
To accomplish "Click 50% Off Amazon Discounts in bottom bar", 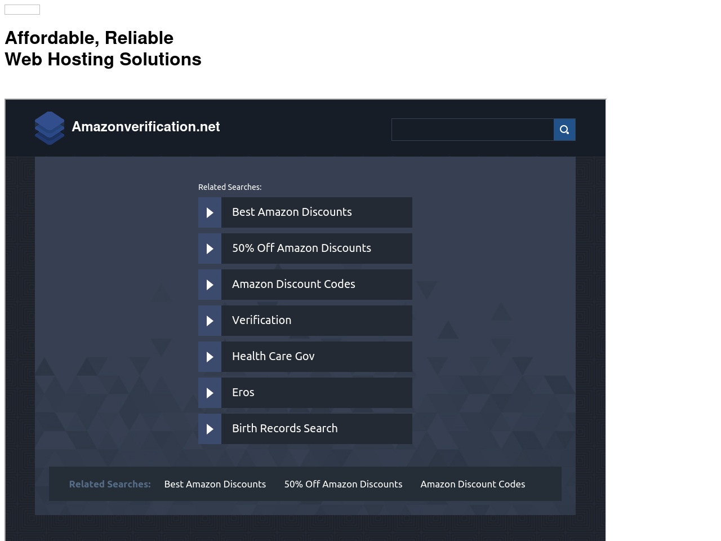I will point(343,484).
